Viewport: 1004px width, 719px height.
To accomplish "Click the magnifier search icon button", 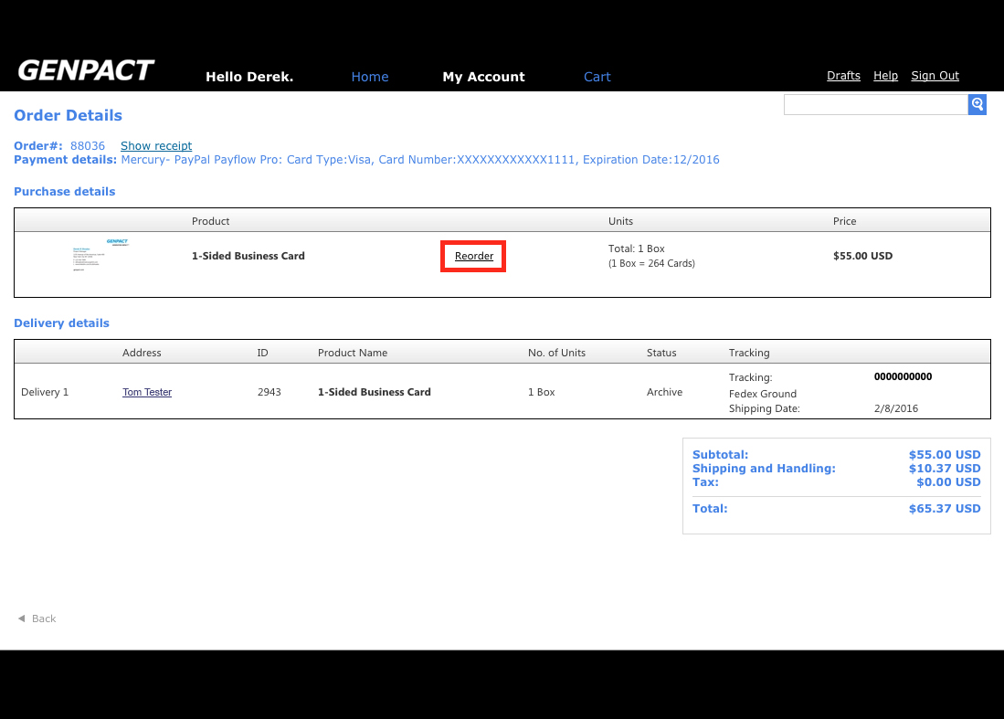I will click(977, 104).
